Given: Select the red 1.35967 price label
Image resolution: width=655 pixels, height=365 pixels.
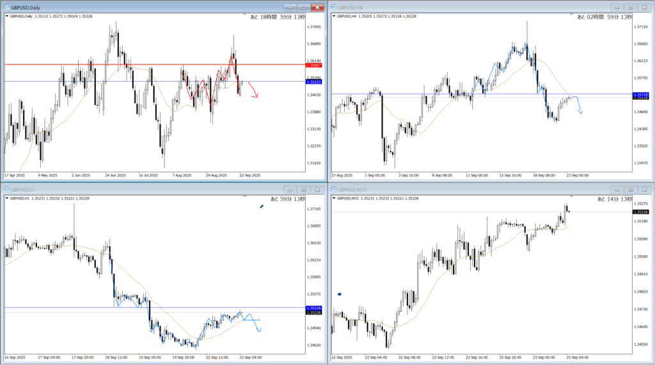Looking at the screenshot, I should [314, 65].
